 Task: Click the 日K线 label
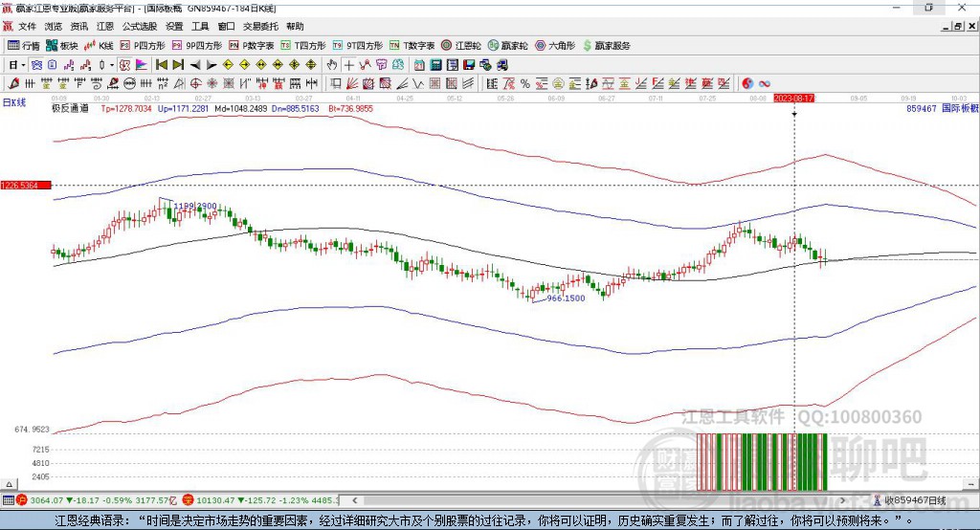14,102
